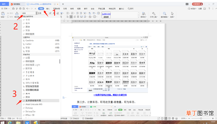This screenshot has height=124, width=217.
Task: Switch to the 页面布局 Page Layout tab
Action: pyautogui.click(x=57, y=9)
